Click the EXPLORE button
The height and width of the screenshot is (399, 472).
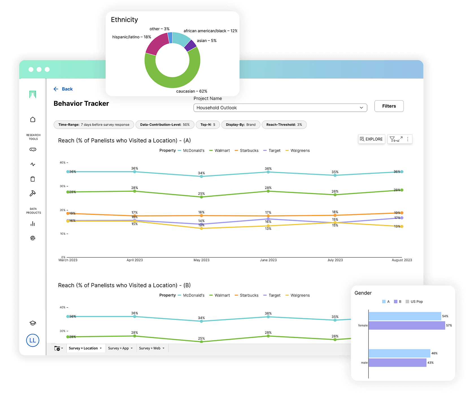tap(371, 139)
